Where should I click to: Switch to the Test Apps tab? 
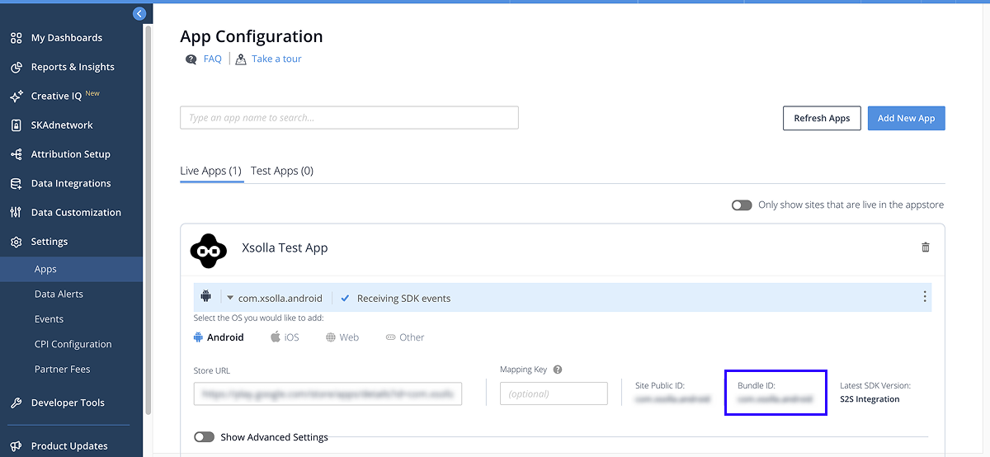[281, 171]
